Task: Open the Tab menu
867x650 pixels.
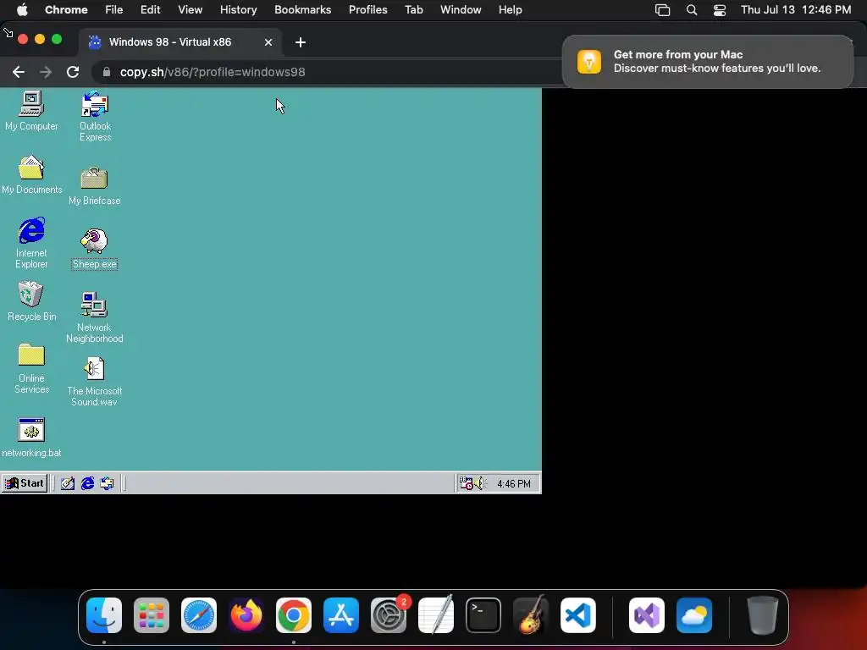Action: [413, 9]
